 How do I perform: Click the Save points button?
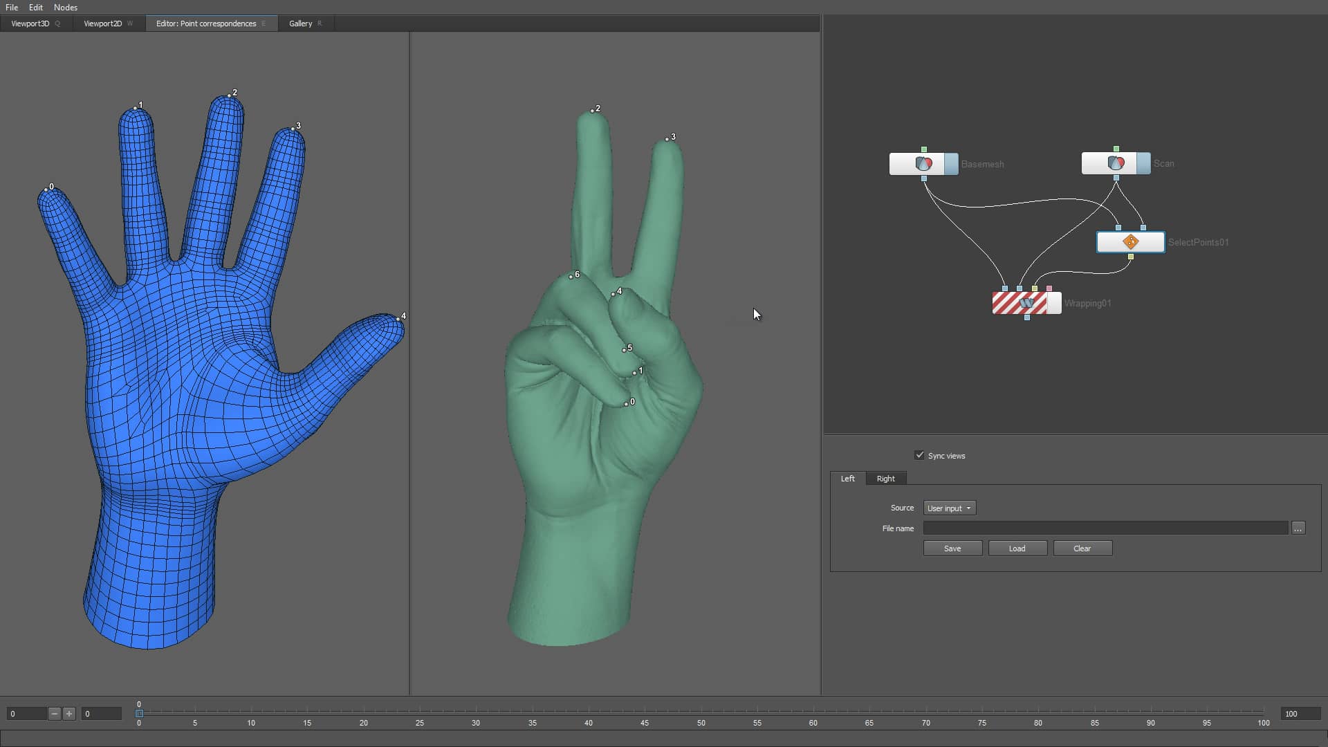pos(952,548)
